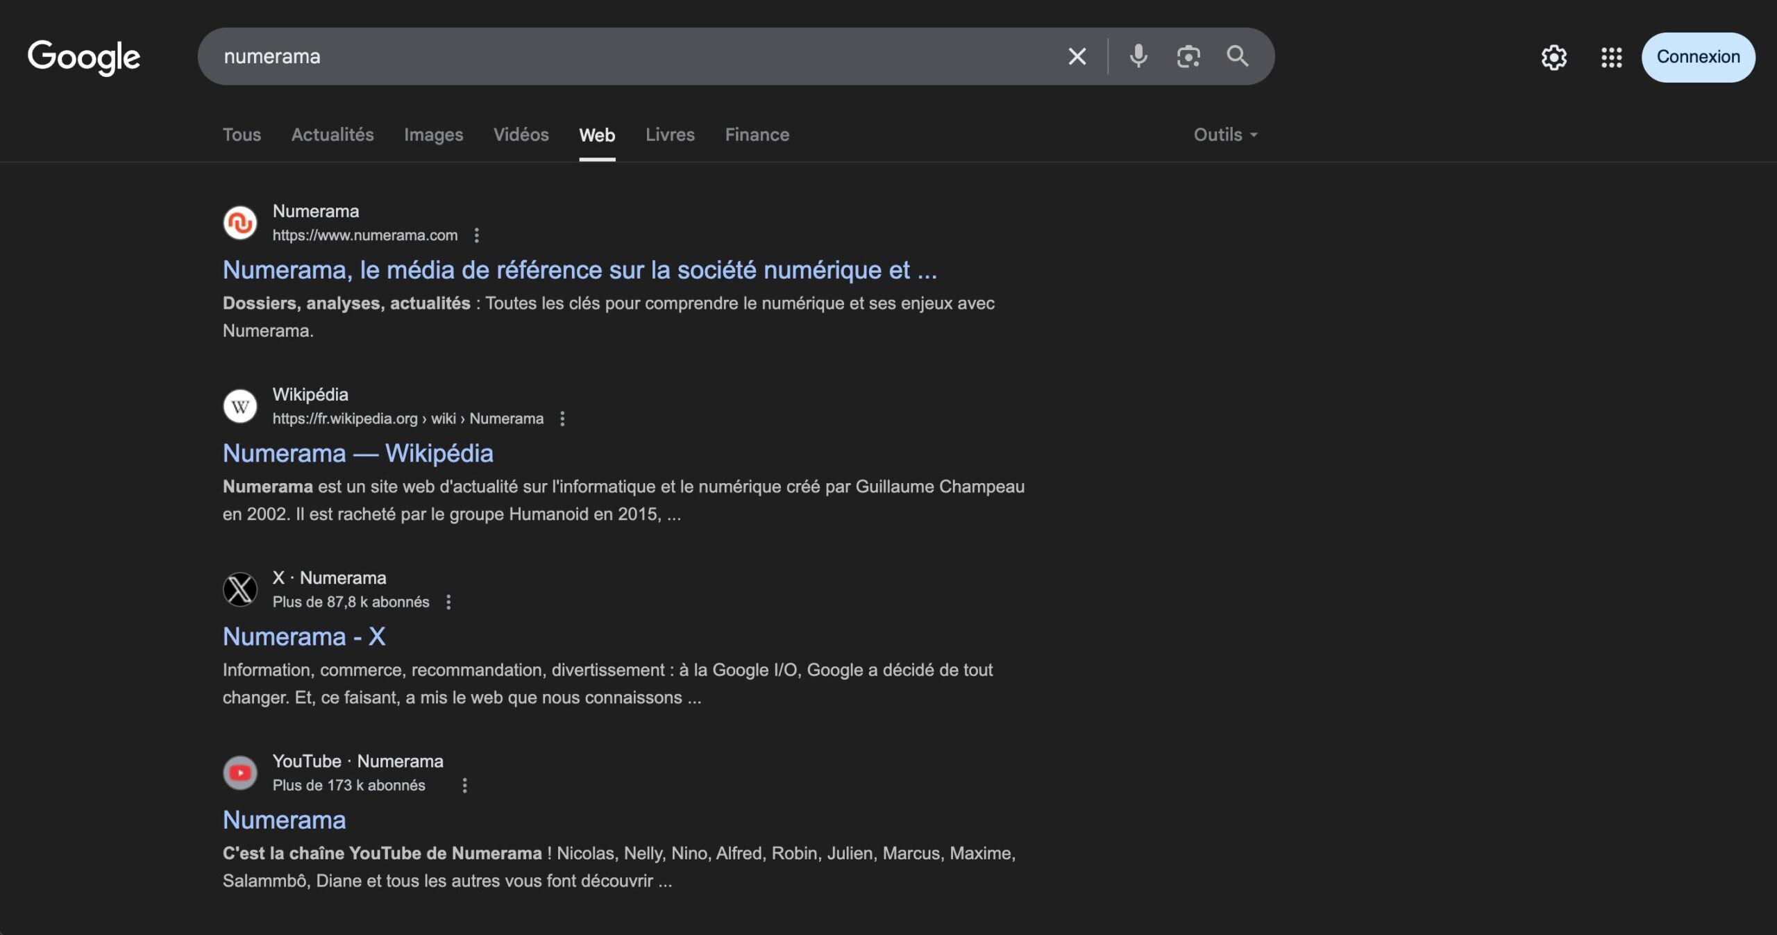This screenshot has width=1777, height=935.
Task: Click the YouTube · Numerama source label
Action: 357,761
